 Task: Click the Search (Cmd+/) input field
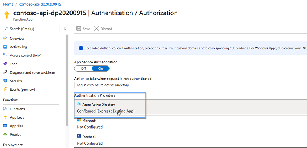click(x=31, y=29)
